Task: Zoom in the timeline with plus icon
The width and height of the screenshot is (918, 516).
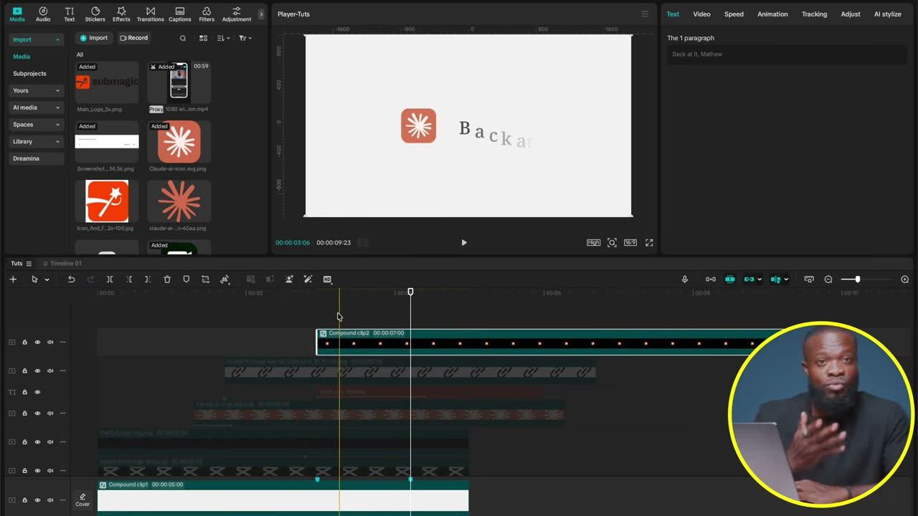Action: pyautogui.click(x=904, y=279)
